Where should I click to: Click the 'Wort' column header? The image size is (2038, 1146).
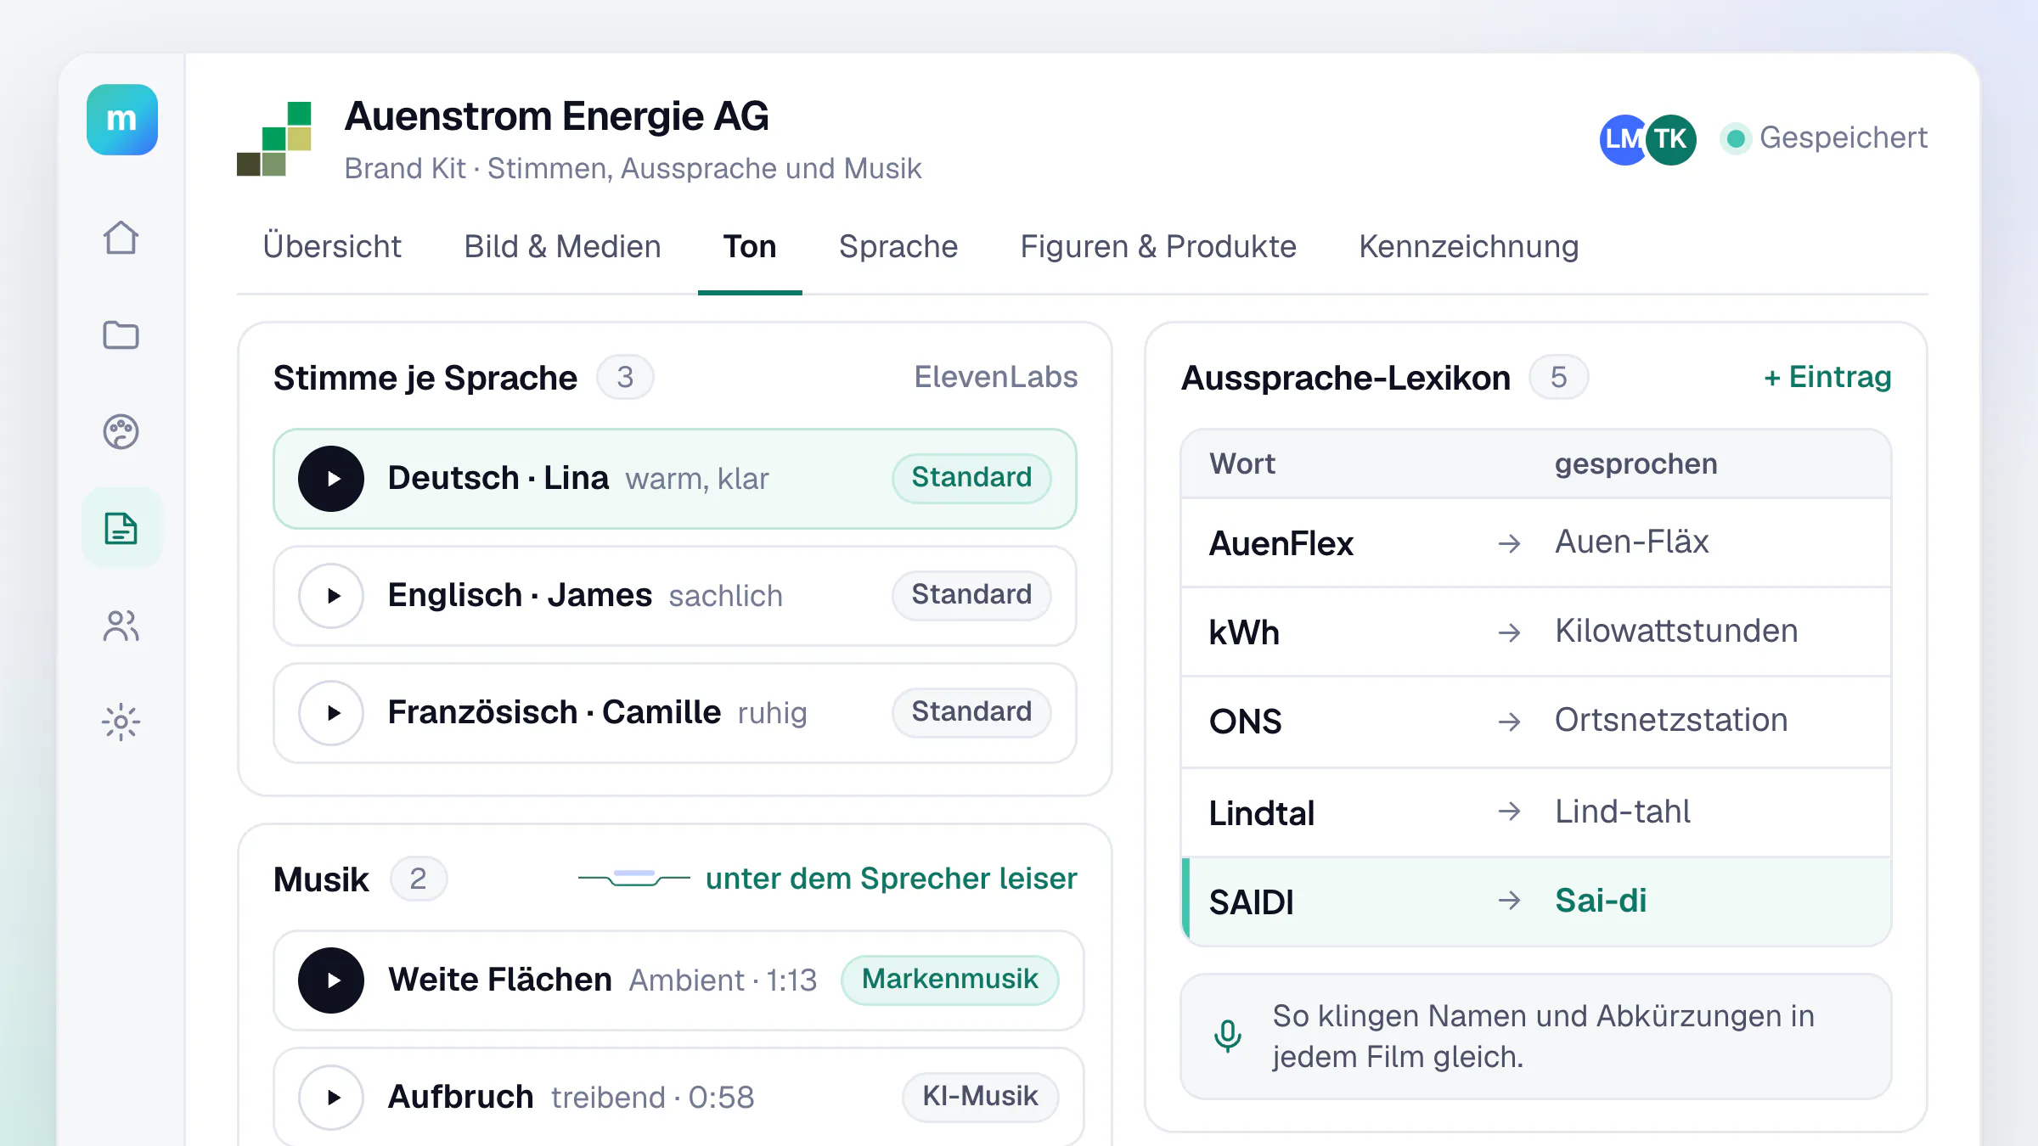tap(1242, 463)
